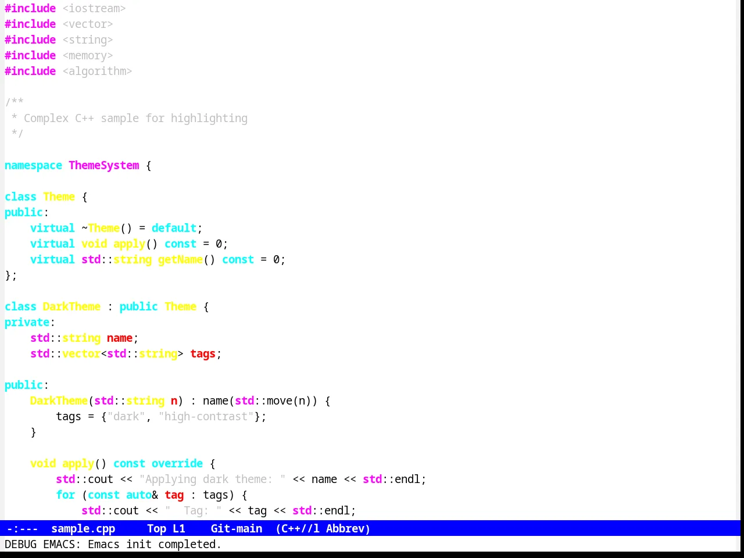The width and height of the screenshot is (744, 558).
Task: Click the 'DarkTheme' constructor name
Action: [x=59, y=400]
